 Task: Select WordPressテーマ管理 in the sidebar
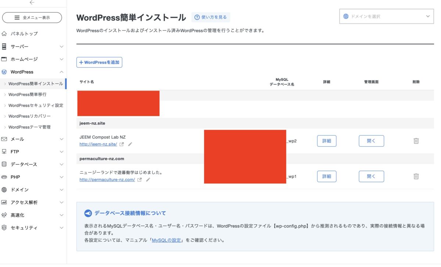click(x=29, y=127)
